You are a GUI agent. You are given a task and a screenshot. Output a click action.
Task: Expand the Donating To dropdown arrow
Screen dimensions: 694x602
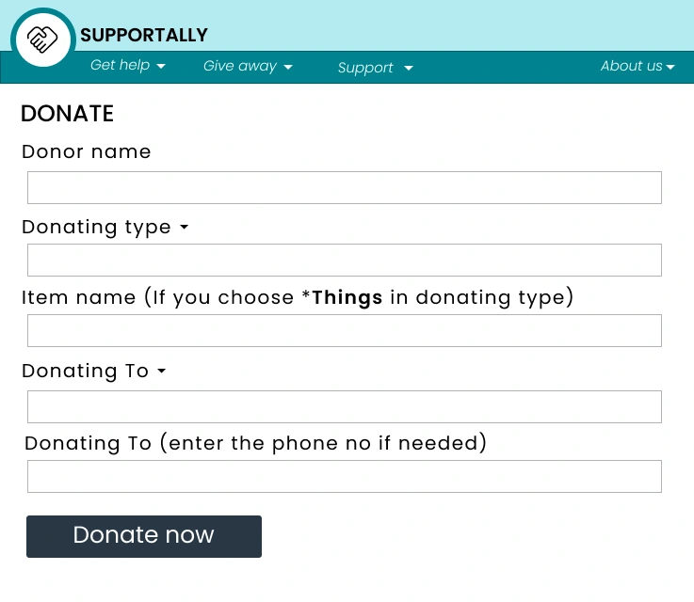(x=161, y=372)
